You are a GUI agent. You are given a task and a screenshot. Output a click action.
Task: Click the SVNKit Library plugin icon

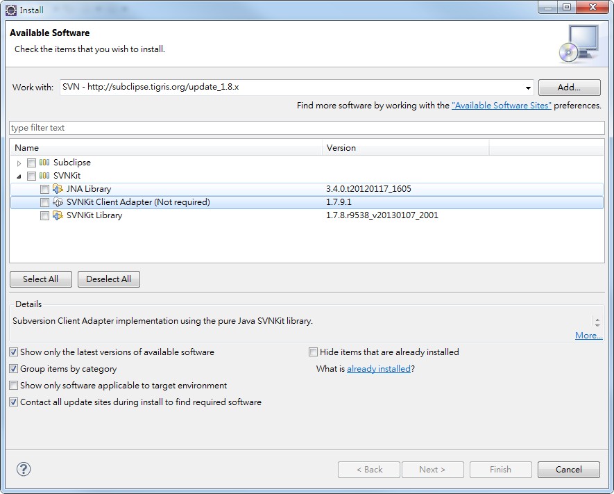tap(57, 215)
